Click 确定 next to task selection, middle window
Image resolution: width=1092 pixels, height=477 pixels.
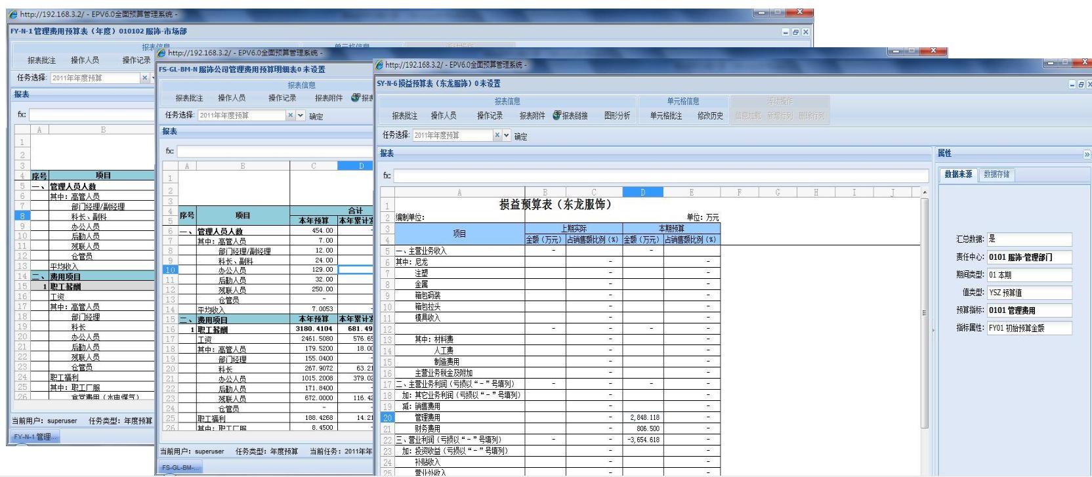tap(316, 116)
